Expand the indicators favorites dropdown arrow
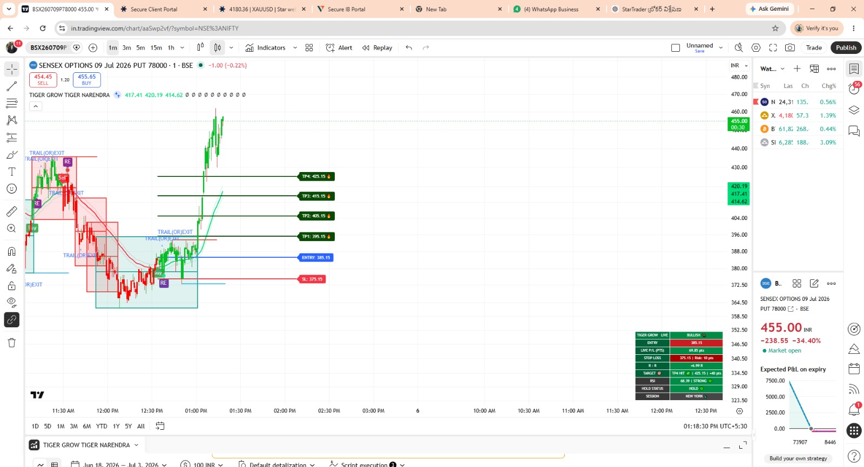Viewport: 864px width, 467px height. coord(295,47)
